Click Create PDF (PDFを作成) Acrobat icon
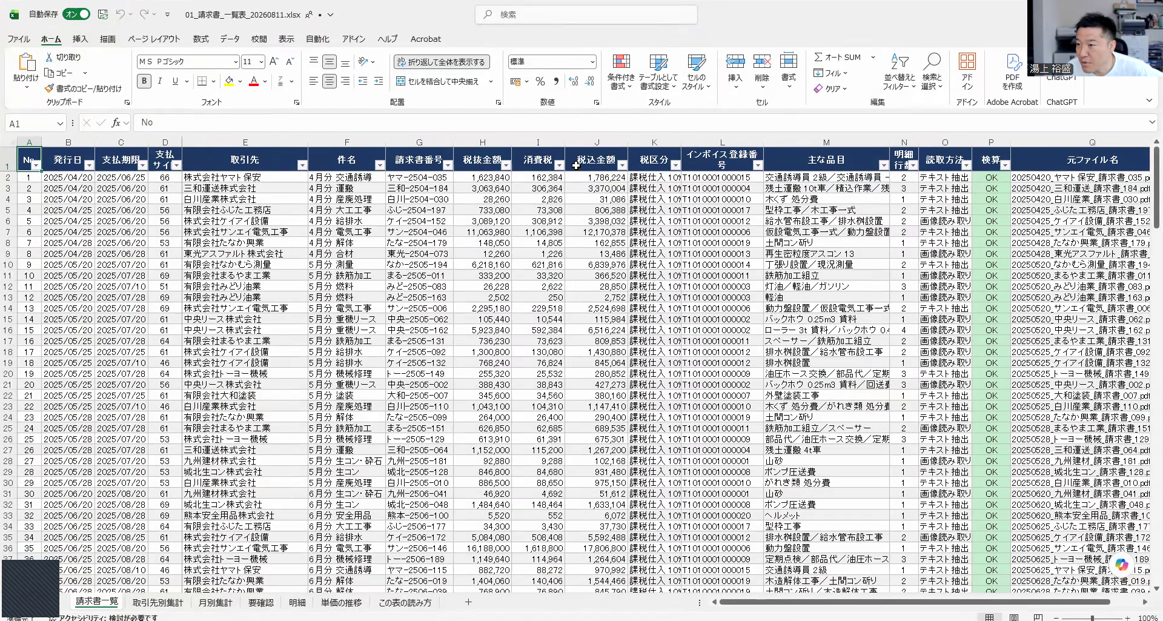The height and width of the screenshot is (621, 1163). 1012,62
